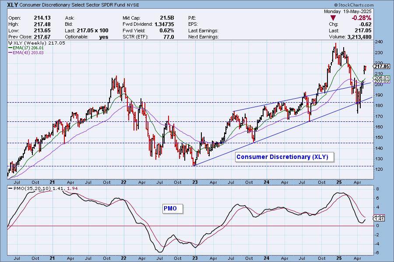Viewport: 394px width, 262px height.
Task: Click the 'Last Earnings:' label
Action: (x=203, y=31)
